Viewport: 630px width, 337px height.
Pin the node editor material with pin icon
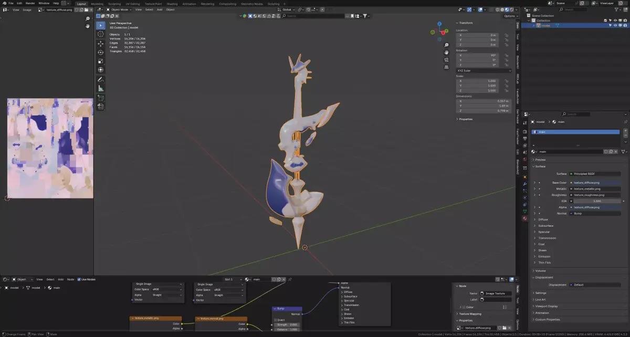[290, 279]
